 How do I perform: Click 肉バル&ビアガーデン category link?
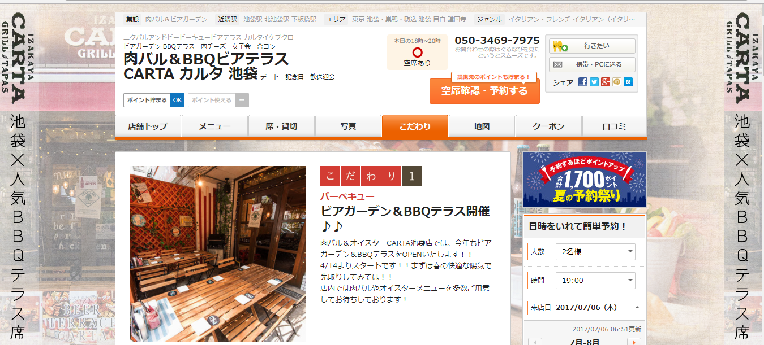click(177, 19)
